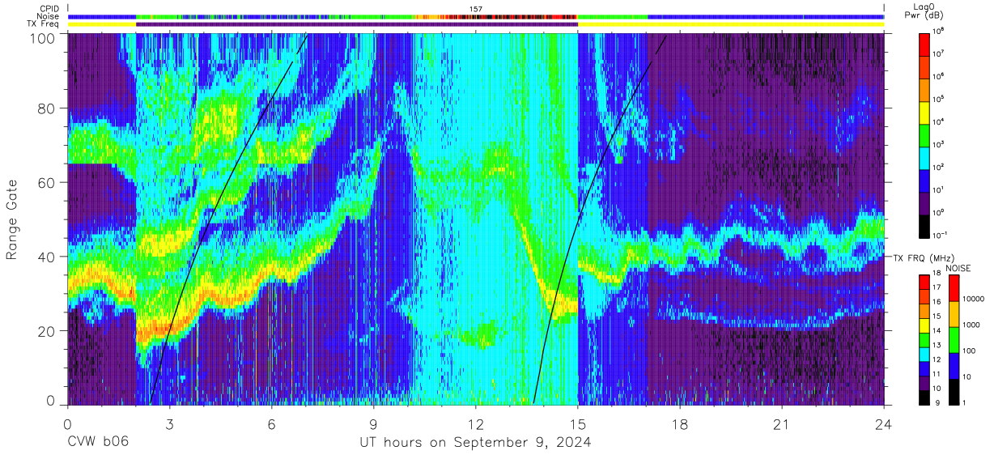Click the purple part of the TX Freq strip
994x459 pixels.
coord(357,24)
